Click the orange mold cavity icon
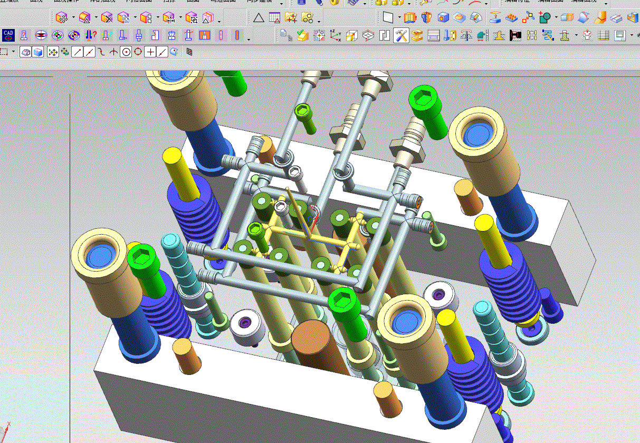Viewport: 640px width, 443px height. pos(205,35)
